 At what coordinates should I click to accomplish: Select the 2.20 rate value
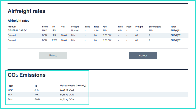(96, 30)
